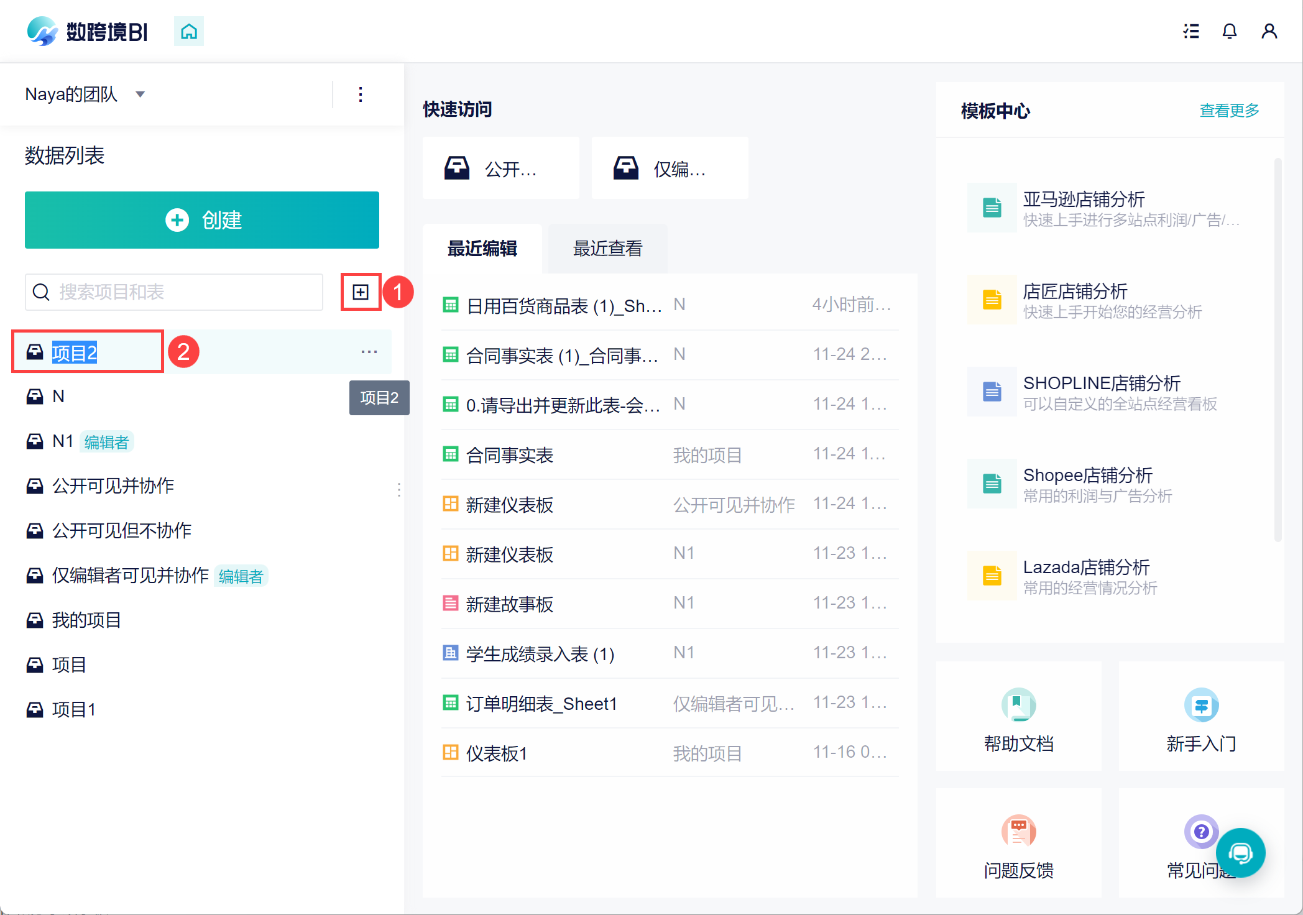The image size is (1303, 915).
Task: Open the customer service chat bubble
Action: (x=1240, y=853)
